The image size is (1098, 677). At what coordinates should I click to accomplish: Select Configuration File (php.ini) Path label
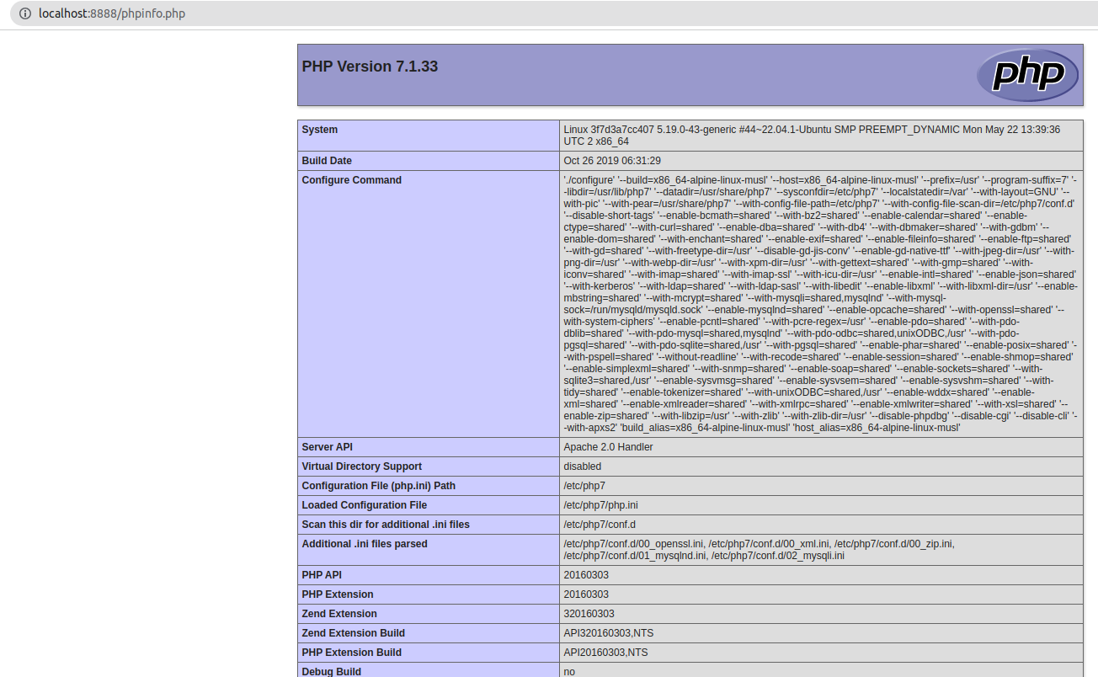pos(379,486)
